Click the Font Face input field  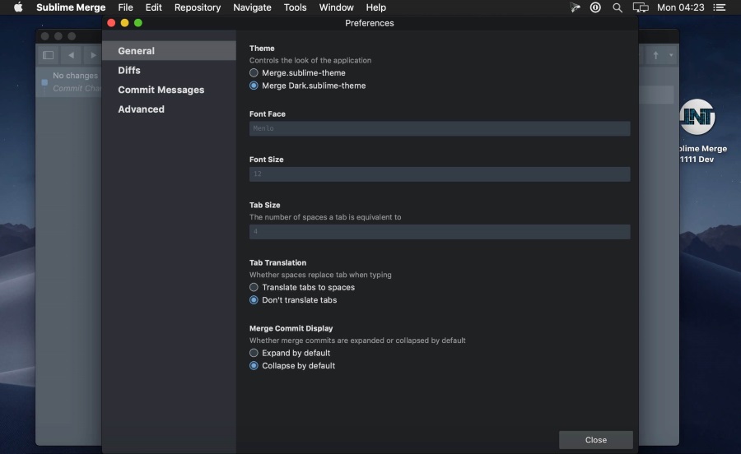440,128
